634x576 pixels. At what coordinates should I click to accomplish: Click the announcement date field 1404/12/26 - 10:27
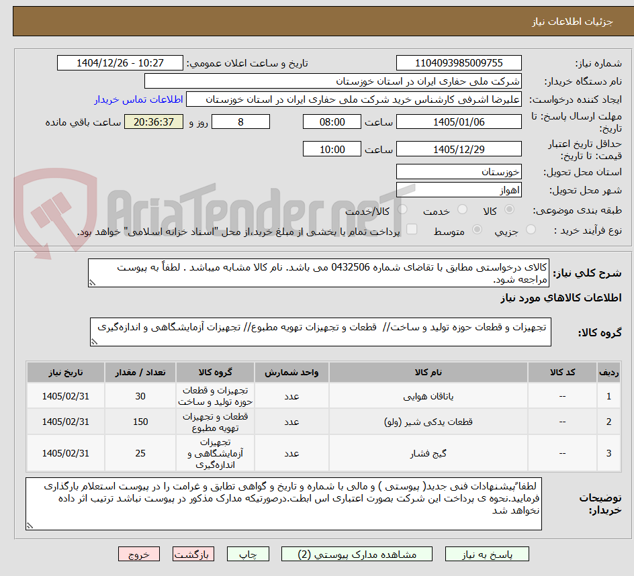(x=120, y=63)
